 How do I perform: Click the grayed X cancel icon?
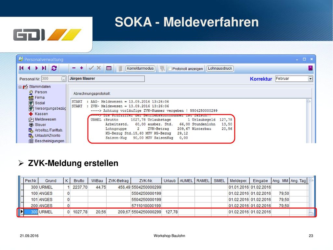click(99, 68)
